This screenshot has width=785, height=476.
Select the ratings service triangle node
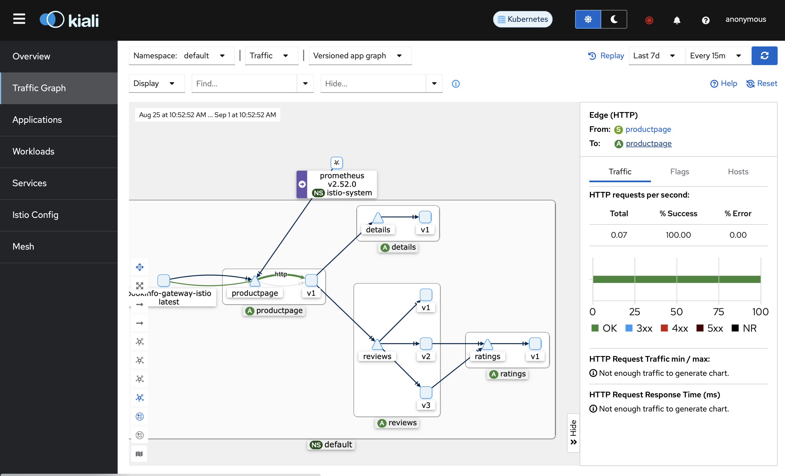click(x=488, y=344)
